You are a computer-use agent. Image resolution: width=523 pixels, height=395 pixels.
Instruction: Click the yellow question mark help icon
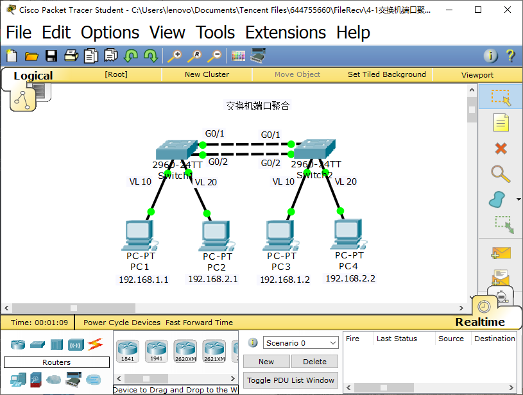[510, 56]
